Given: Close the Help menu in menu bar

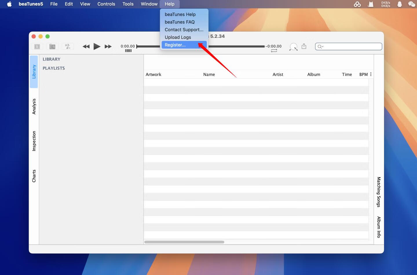Looking at the screenshot, I should click(x=169, y=4).
